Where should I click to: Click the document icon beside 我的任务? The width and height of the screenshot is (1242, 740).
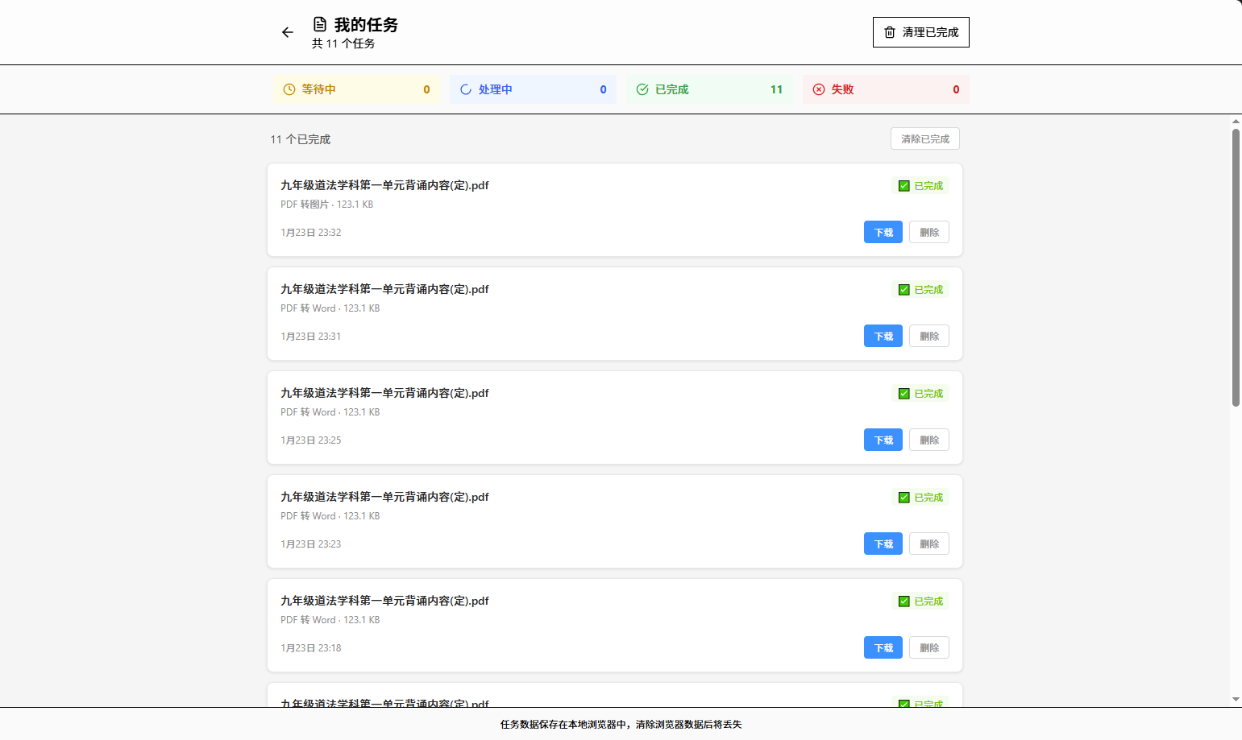pyautogui.click(x=320, y=24)
